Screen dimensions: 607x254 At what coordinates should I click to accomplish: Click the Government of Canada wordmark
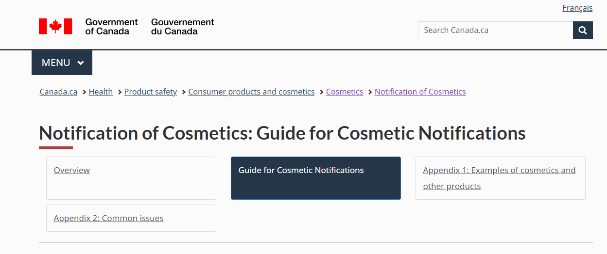pos(111,27)
